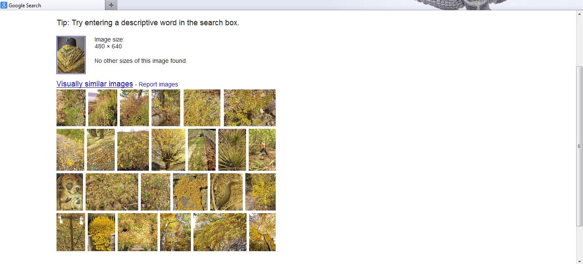Open the spiky yucca plant thumbnail
This screenshot has width=583, height=264.
(x=232, y=150)
